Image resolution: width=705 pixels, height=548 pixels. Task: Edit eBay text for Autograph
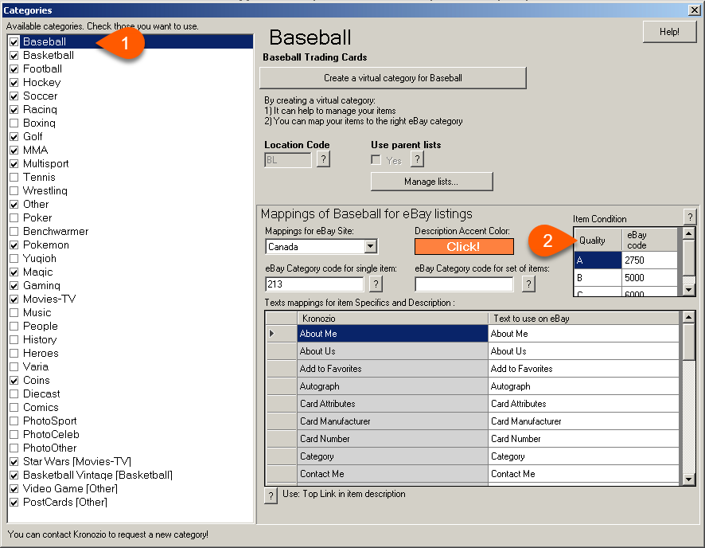[583, 386]
